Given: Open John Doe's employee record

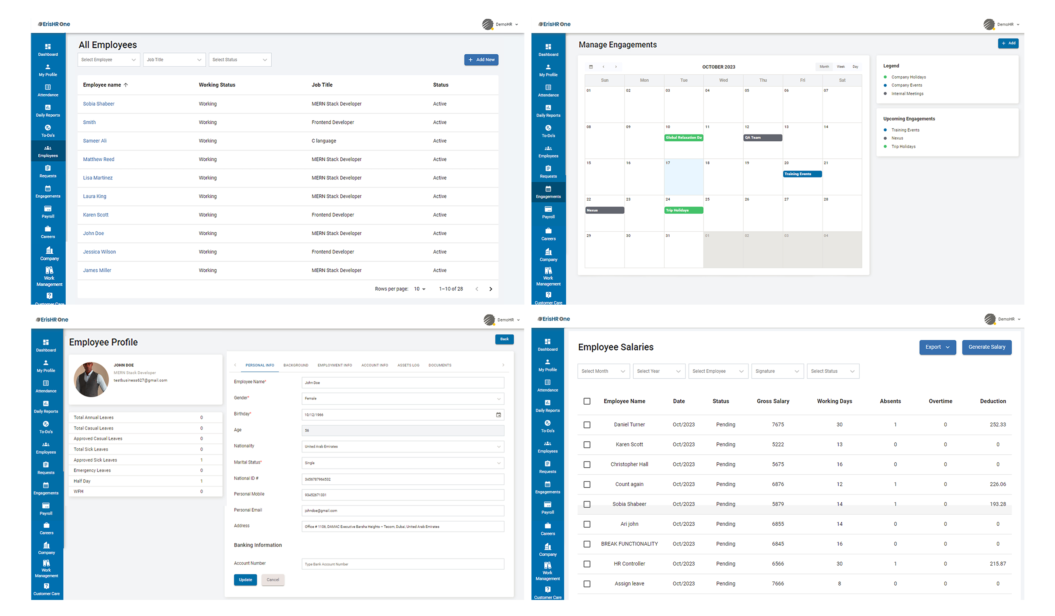Looking at the screenshot, I should point(93,233).
